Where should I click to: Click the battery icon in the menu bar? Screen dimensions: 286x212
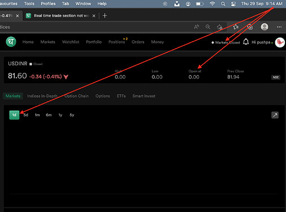click(200, 4)
